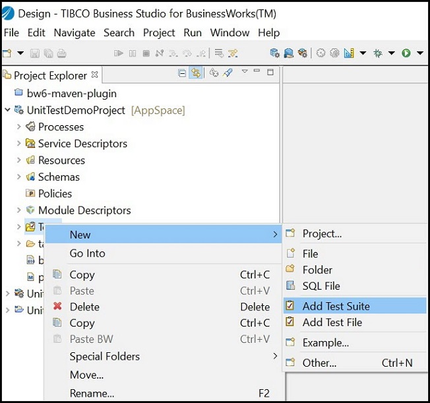Image resolution: width=430 pixels, height=403 pixels.
Task: Click the Save disk icon
Action: pyautogui.click(x=34, y=53)
